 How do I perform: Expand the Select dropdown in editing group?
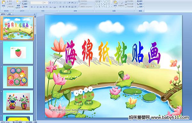click(x=140, y=7)
